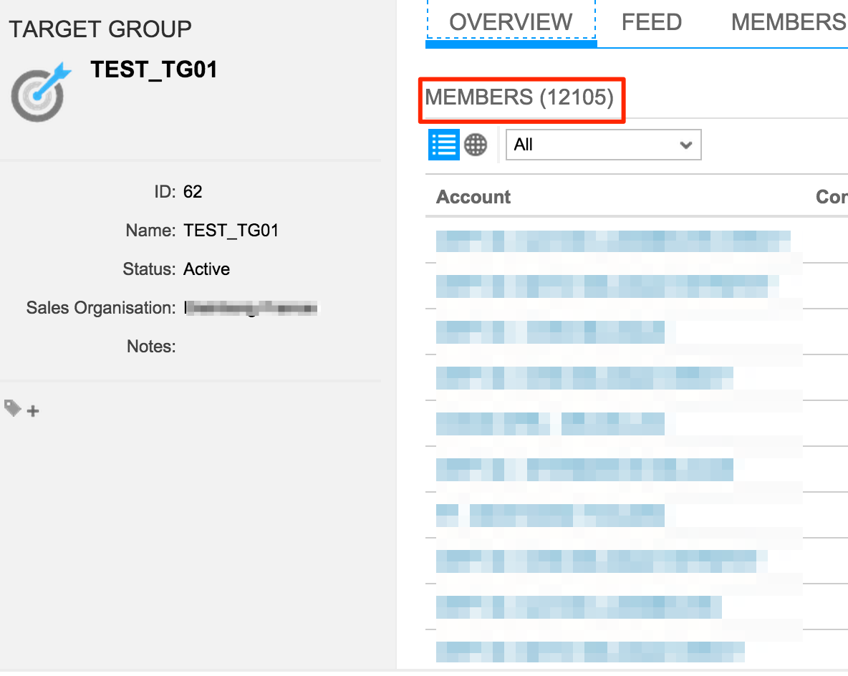Viewport: 848px width, 676px height.
Task: Sort members by the Account column header
Action: pos(473,197)
